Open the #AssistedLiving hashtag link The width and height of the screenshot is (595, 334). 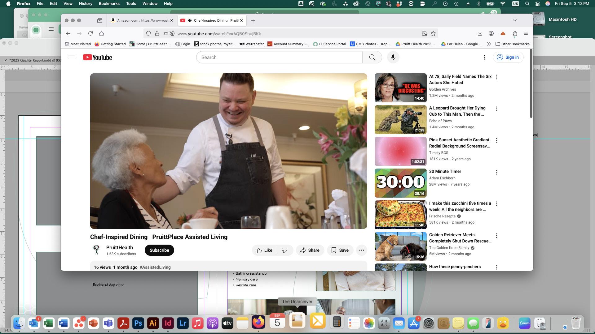(155, 267)
